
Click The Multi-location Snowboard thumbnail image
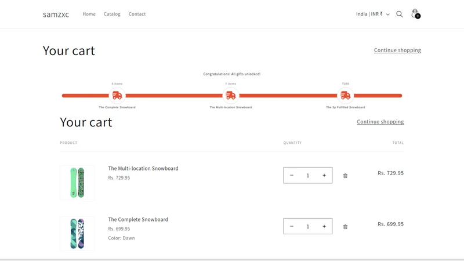[x=77, y=183]
